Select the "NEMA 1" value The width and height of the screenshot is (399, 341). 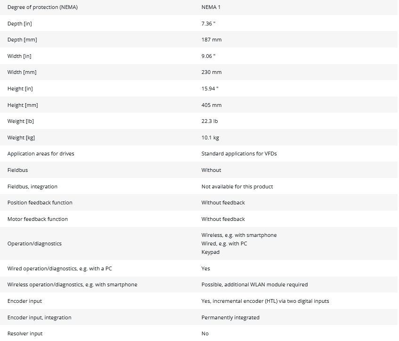click(x=211, y=7)
